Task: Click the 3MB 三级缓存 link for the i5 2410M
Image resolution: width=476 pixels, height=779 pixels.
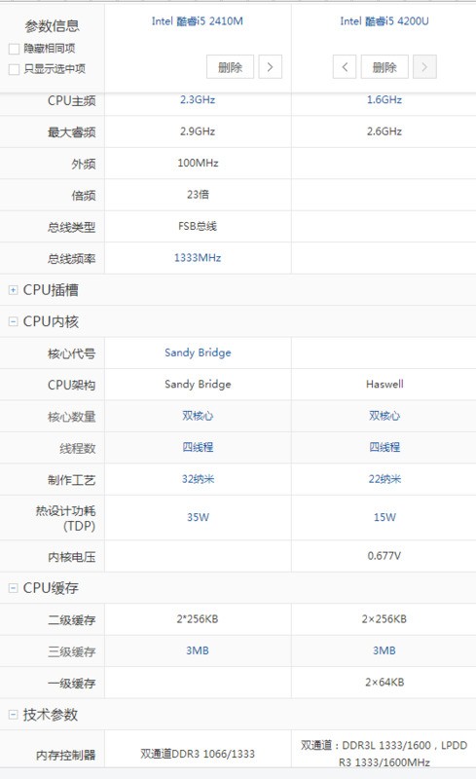Action: click(198, 650)
